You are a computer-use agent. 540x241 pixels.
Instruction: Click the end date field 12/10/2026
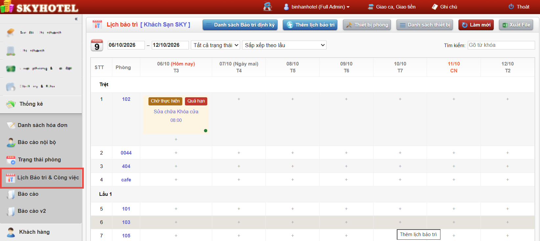(x=170, y=45)
